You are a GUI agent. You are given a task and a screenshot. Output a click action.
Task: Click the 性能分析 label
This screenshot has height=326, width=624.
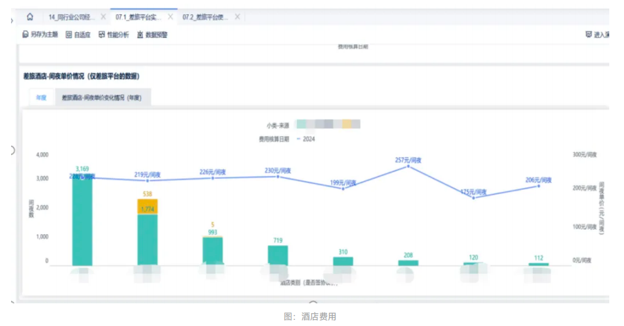[x=118, y=35]
